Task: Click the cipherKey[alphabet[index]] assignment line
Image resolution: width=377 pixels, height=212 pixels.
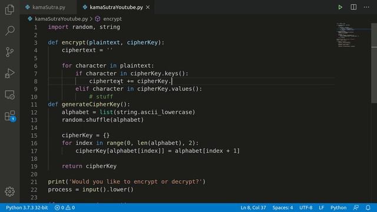Action: (x=157, y=151)
